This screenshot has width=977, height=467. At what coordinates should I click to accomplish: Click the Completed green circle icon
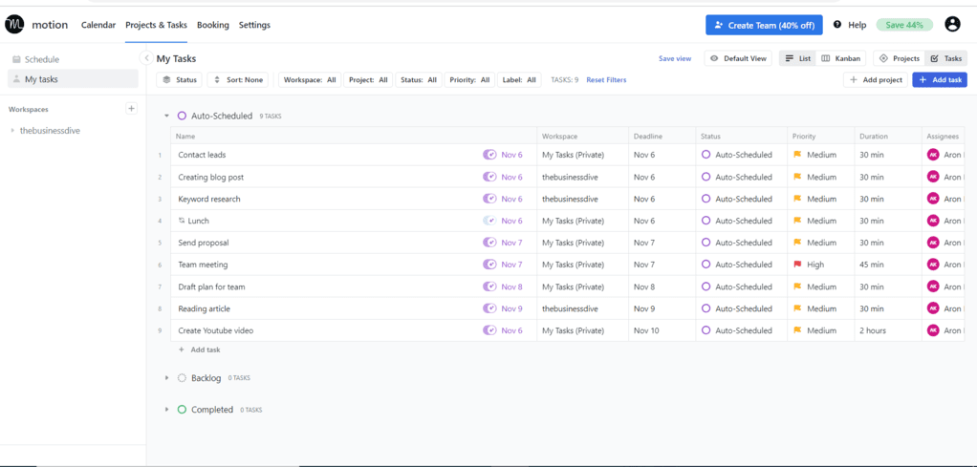point(182,410)
